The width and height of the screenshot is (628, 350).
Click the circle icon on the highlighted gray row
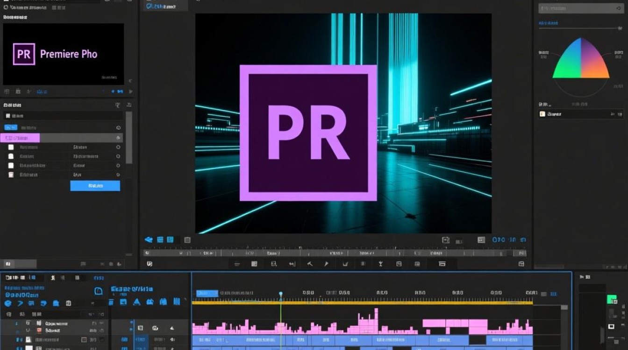tap(118, 138)
